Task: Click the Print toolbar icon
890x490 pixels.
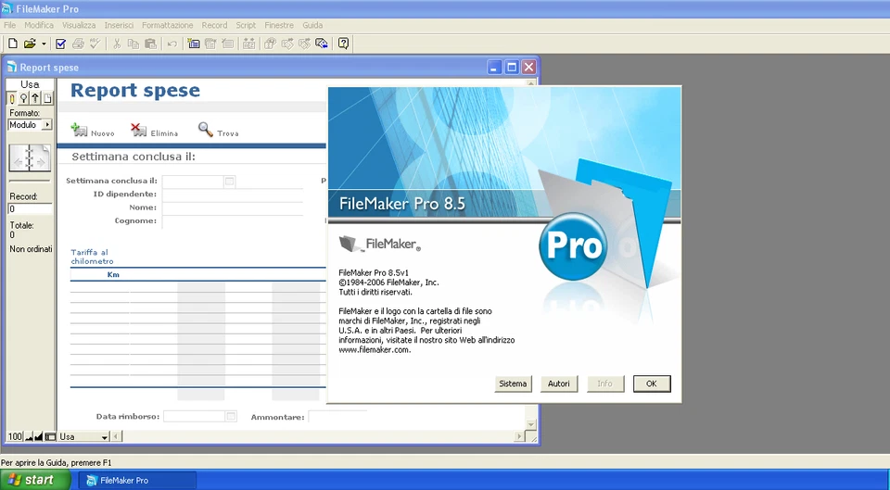Action: (78, 44)
